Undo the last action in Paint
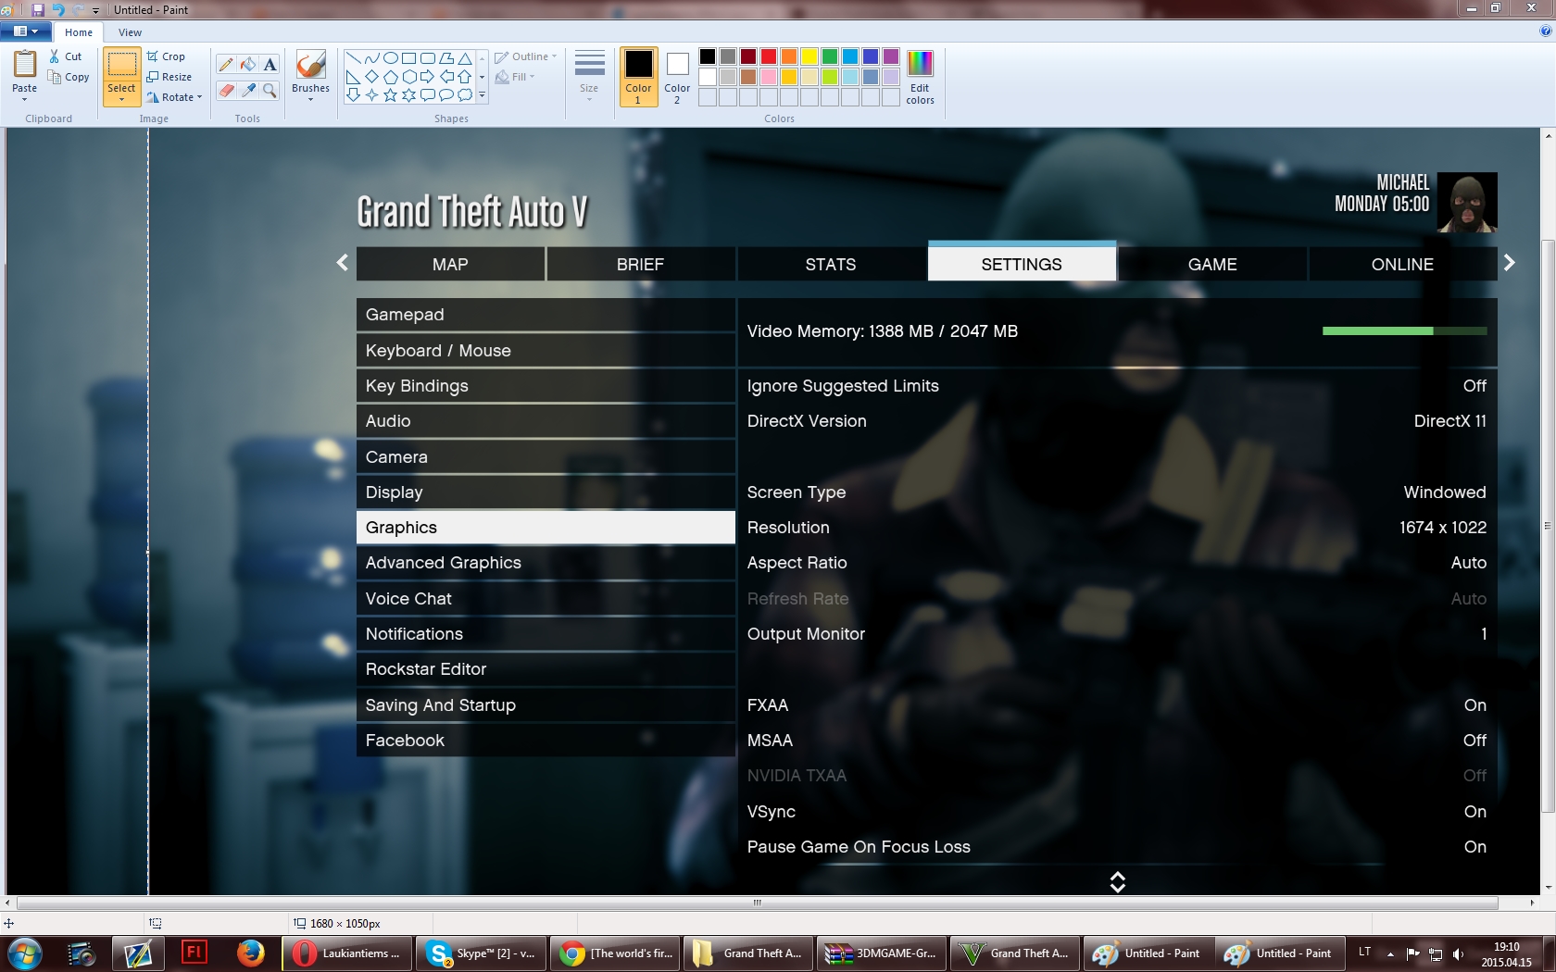Screen dimensions: 1556x972 (57, 9)
